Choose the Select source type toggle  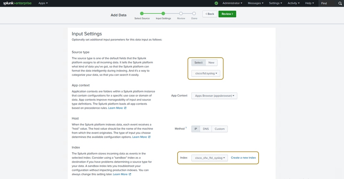[198, 63]
